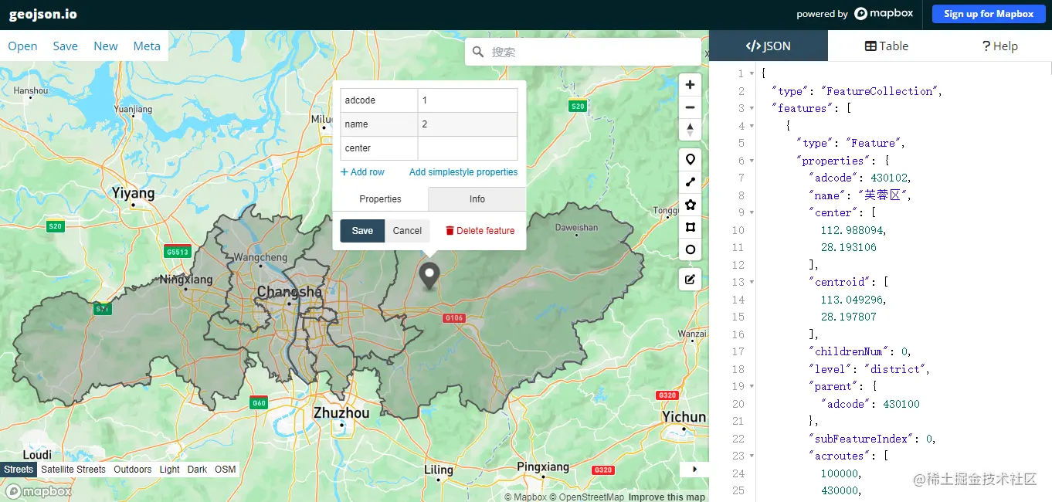Select the Dark map style
The height and width of the screenshot is (502, 1052).
pos(198,470)
